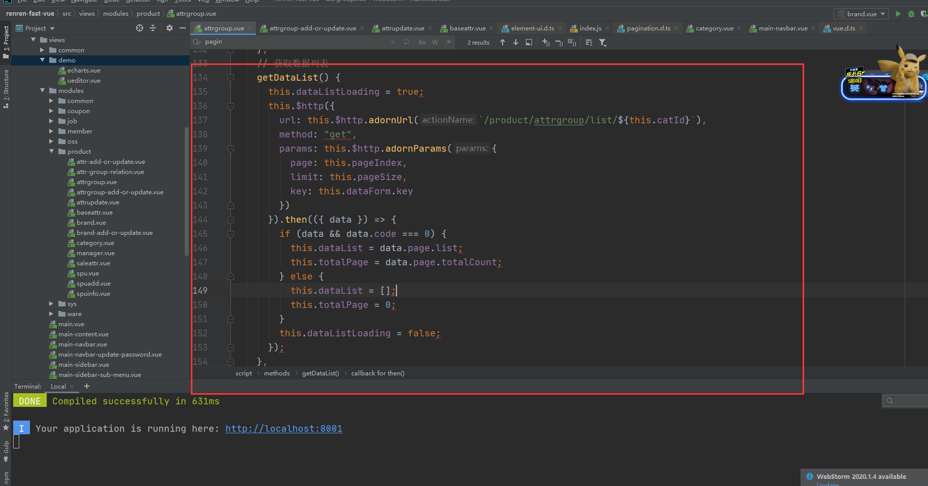Screen dimensions: 928x486
Task: Collapse the views folder
Action: [34, 40]
